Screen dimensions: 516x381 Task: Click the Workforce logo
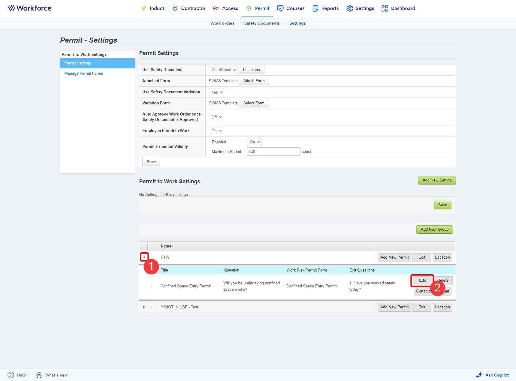pos(29,8)
